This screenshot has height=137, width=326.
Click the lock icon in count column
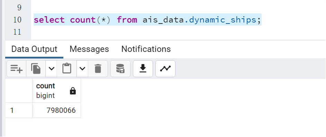tap(73, 91)
